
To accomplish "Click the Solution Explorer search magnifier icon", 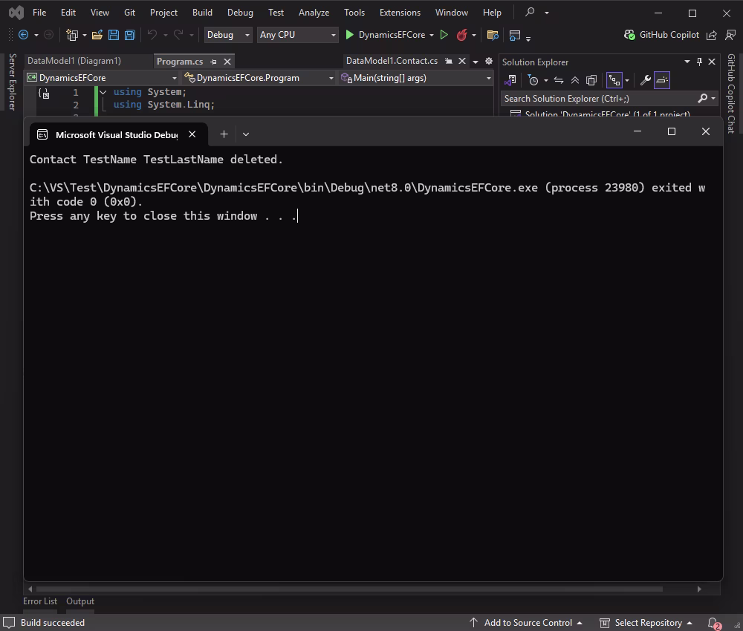I will point(702,98).
